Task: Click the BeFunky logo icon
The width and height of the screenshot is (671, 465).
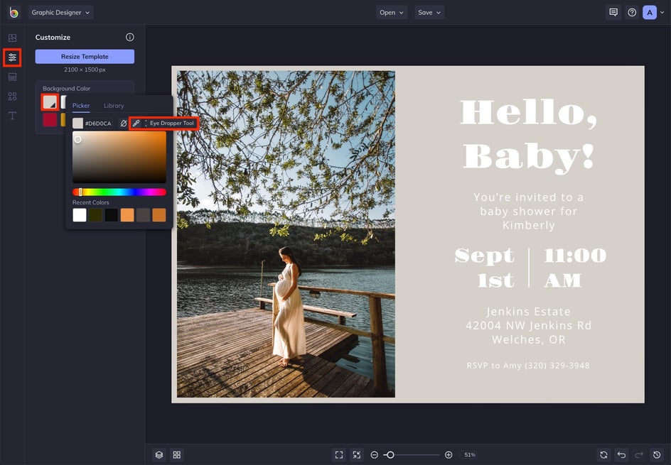Action: pyautogui.click(x=14, y=13)
